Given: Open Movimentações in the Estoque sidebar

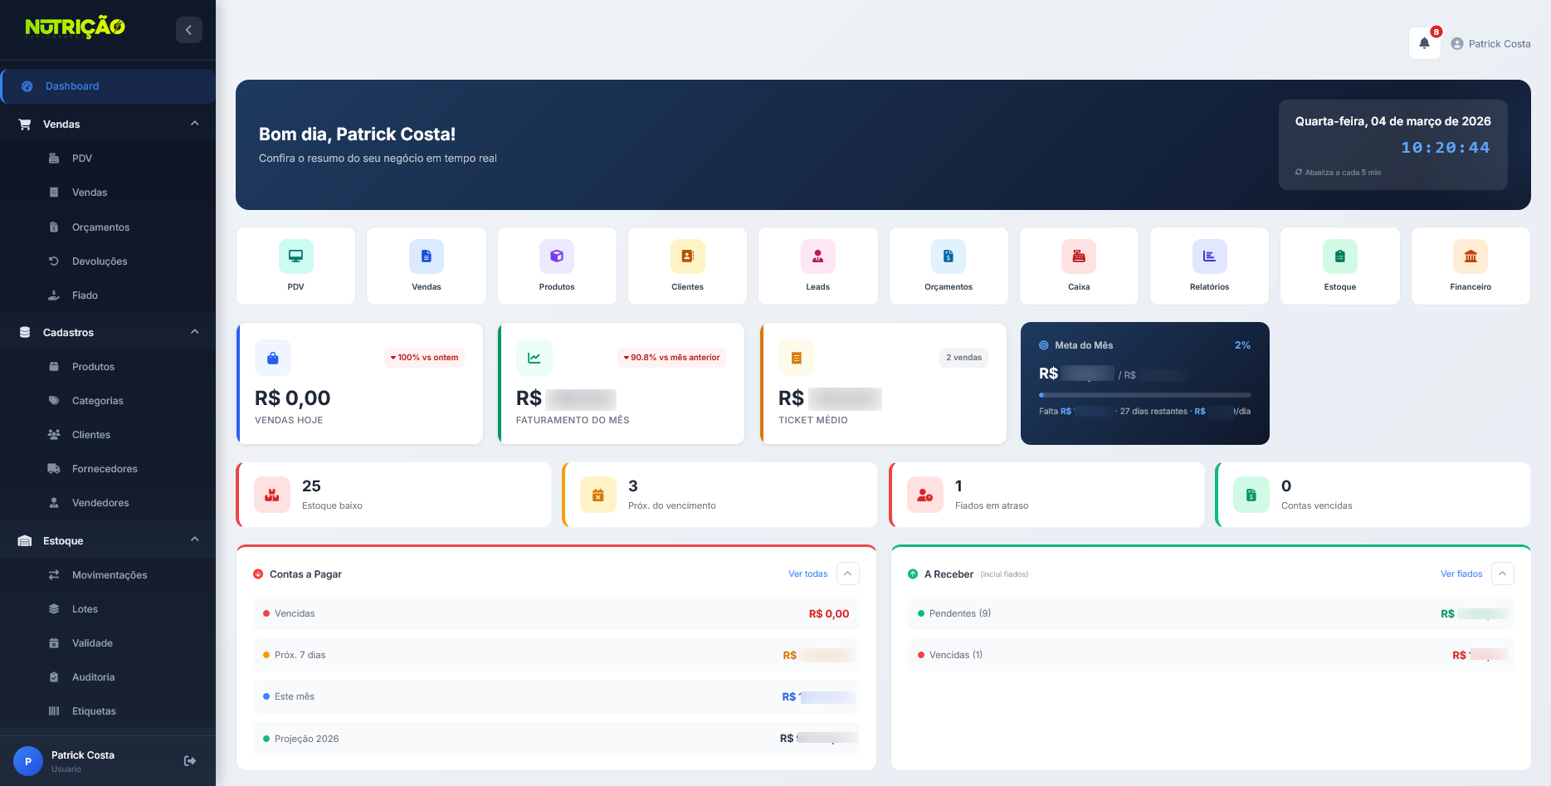Looking at the screenshot, I should [x=109, y=574].
